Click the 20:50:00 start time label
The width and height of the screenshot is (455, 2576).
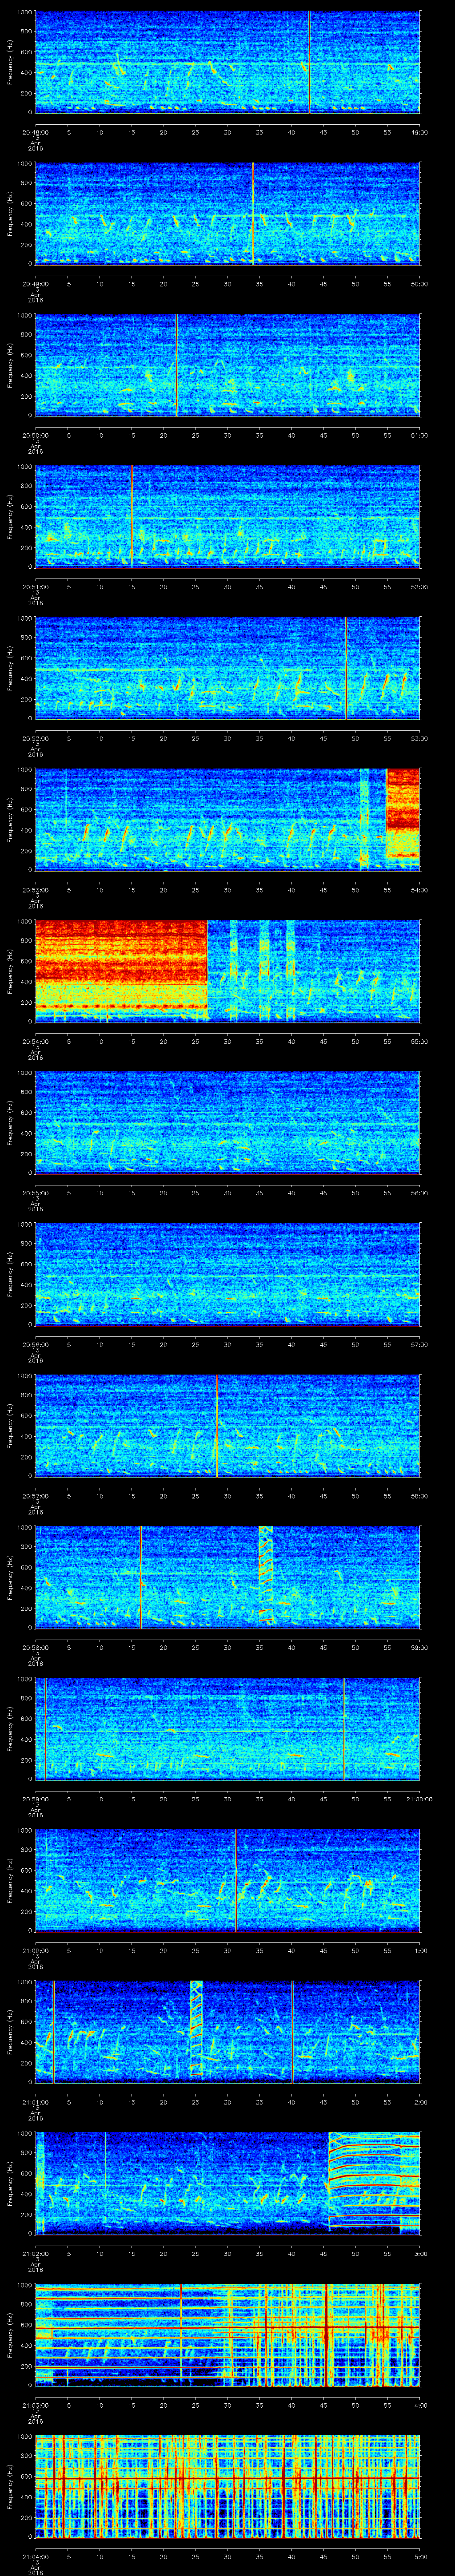[35, 434]
